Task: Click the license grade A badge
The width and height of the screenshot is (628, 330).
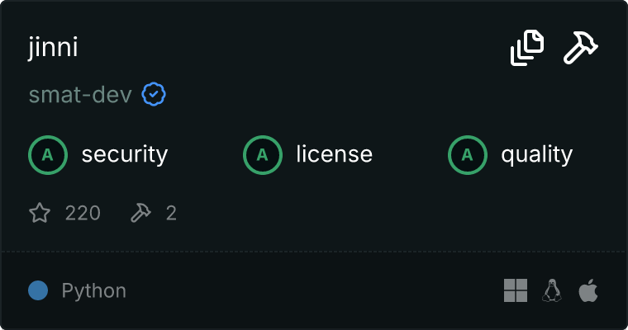Action: (263, 154)
